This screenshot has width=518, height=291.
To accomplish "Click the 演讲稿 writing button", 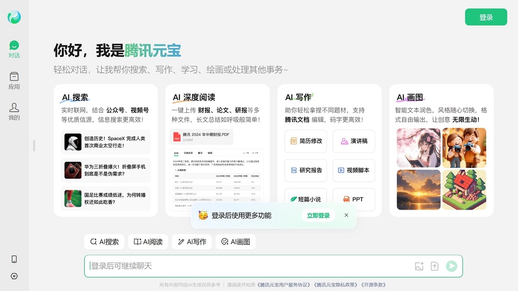I will pyautogui.click(x=354, y=141).
